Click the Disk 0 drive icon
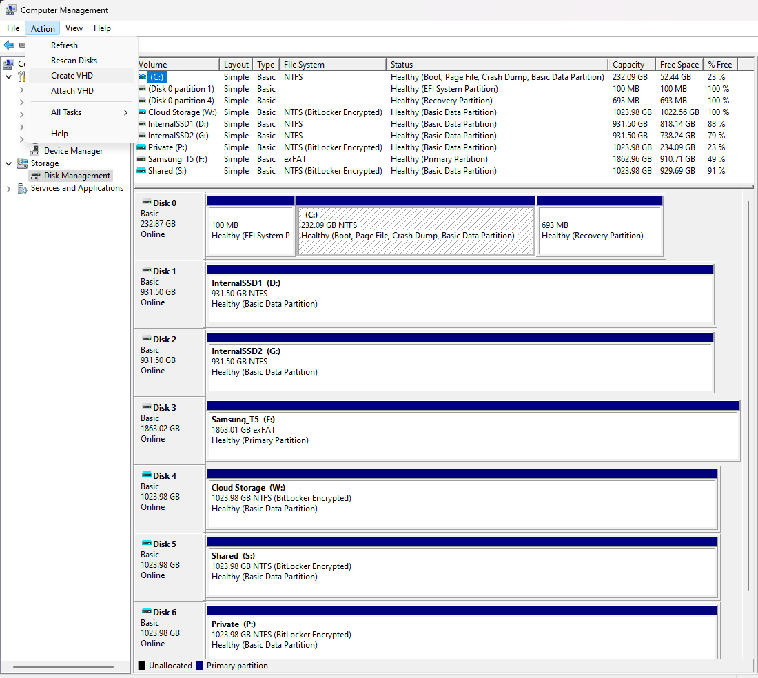Image resolution: width=758 pixels, height=678 pixels. 146,203
